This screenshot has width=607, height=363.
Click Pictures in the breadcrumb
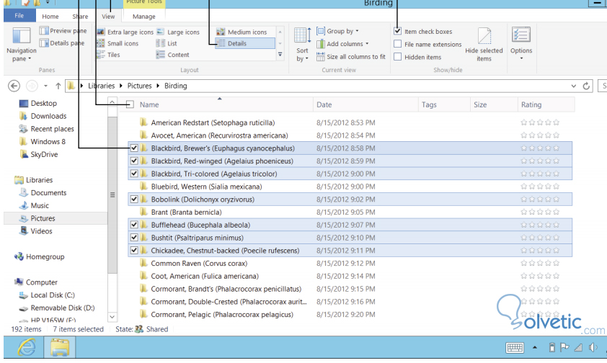coord(139,86)
